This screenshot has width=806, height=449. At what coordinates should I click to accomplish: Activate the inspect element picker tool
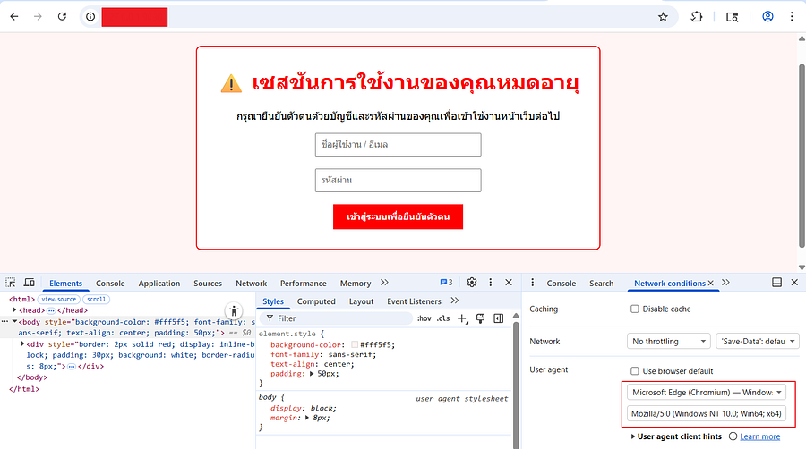[10, 283]
